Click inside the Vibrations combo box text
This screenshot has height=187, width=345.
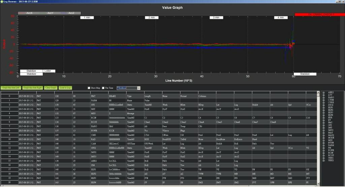[x=127, y=88]
